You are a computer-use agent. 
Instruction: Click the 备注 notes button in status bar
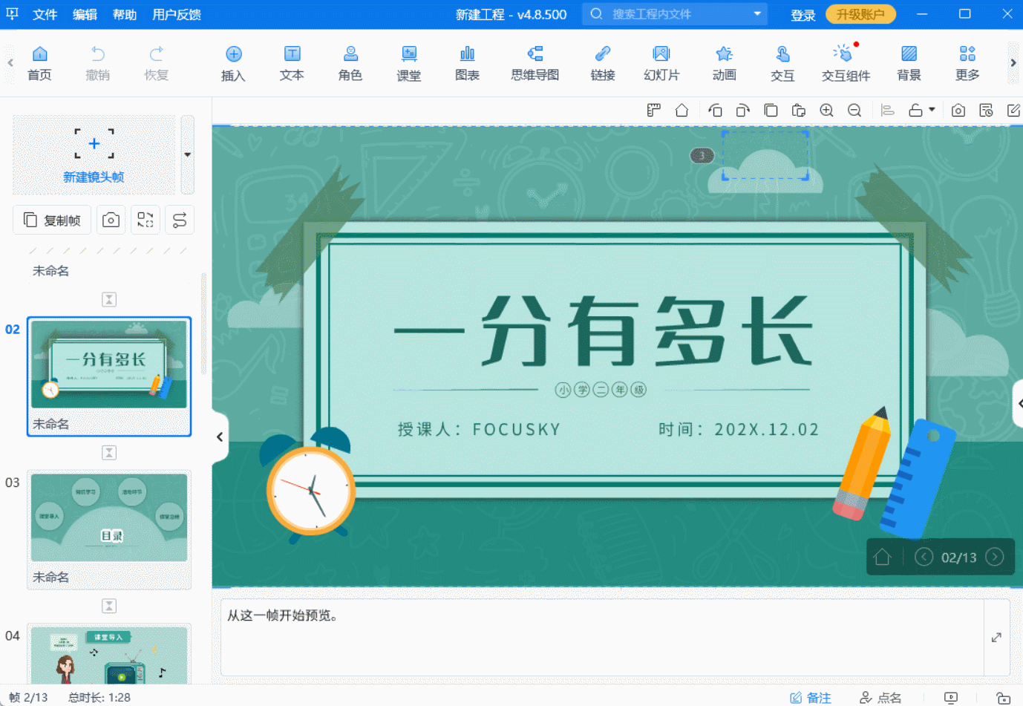click(811, 697)
